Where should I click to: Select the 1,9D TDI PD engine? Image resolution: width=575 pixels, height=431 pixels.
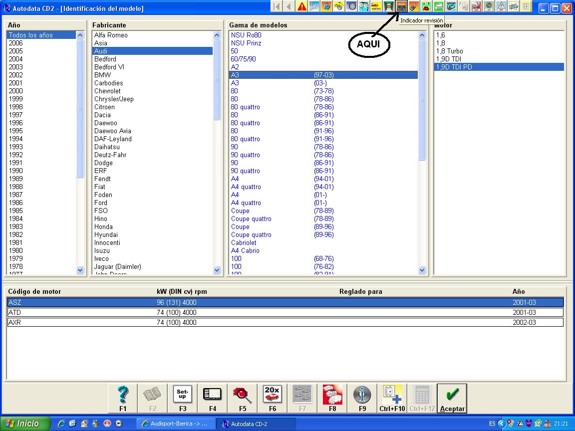(499, 67)
